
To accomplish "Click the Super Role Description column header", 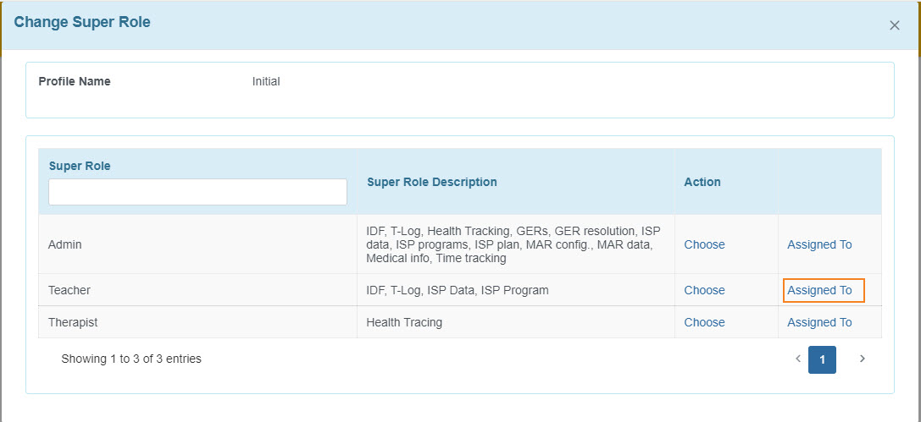I will coord(432,182).
